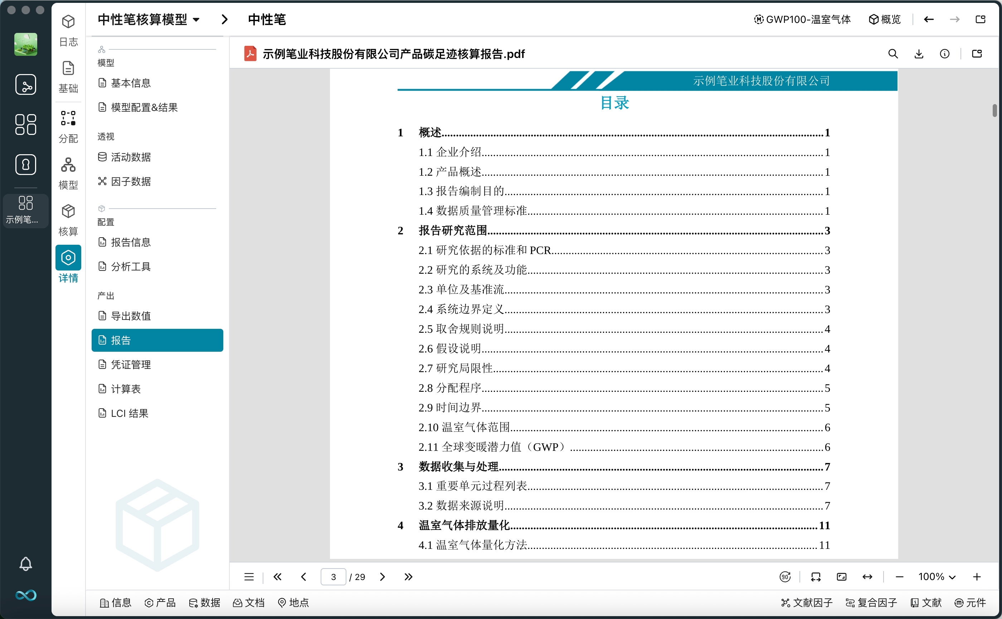Toggle the PDF thumbnail sidebar menu
The image size is (1002, 619).
tap(249, 576)
